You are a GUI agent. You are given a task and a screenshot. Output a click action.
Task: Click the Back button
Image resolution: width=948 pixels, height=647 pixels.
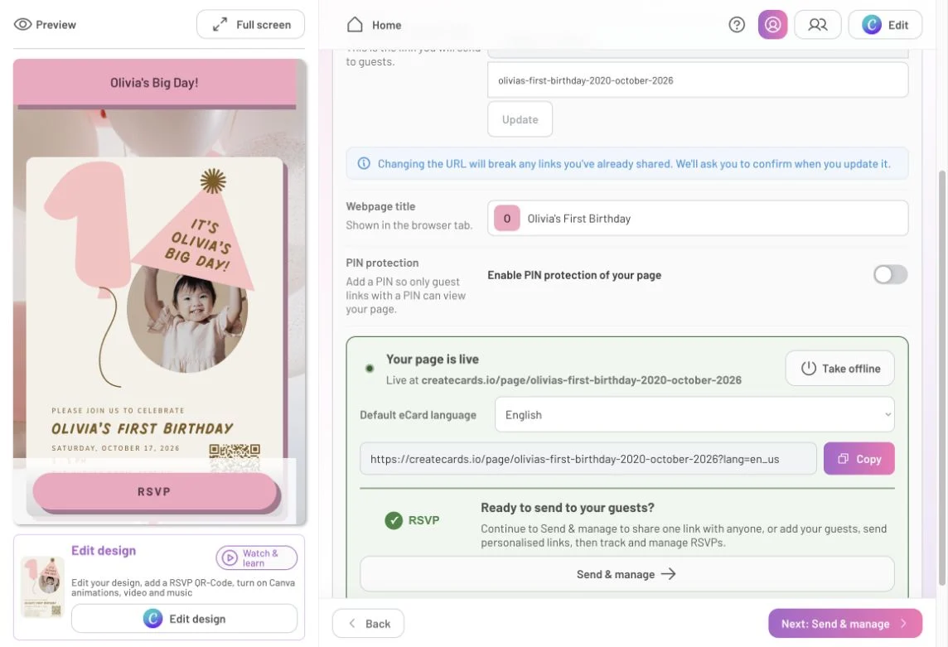point(368,624)
